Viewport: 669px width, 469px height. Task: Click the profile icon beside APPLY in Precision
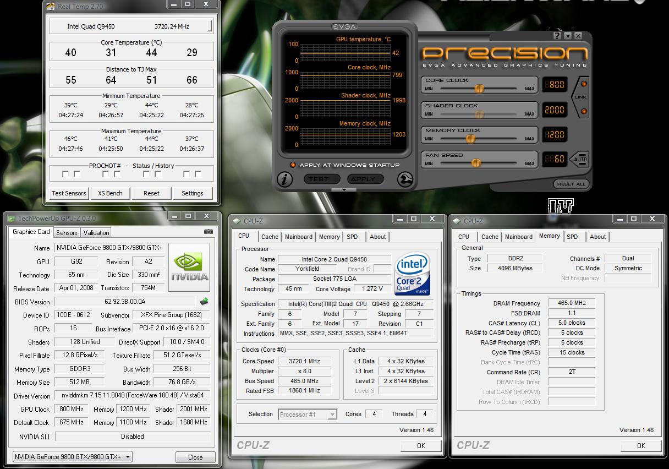(x=405, y=179)
